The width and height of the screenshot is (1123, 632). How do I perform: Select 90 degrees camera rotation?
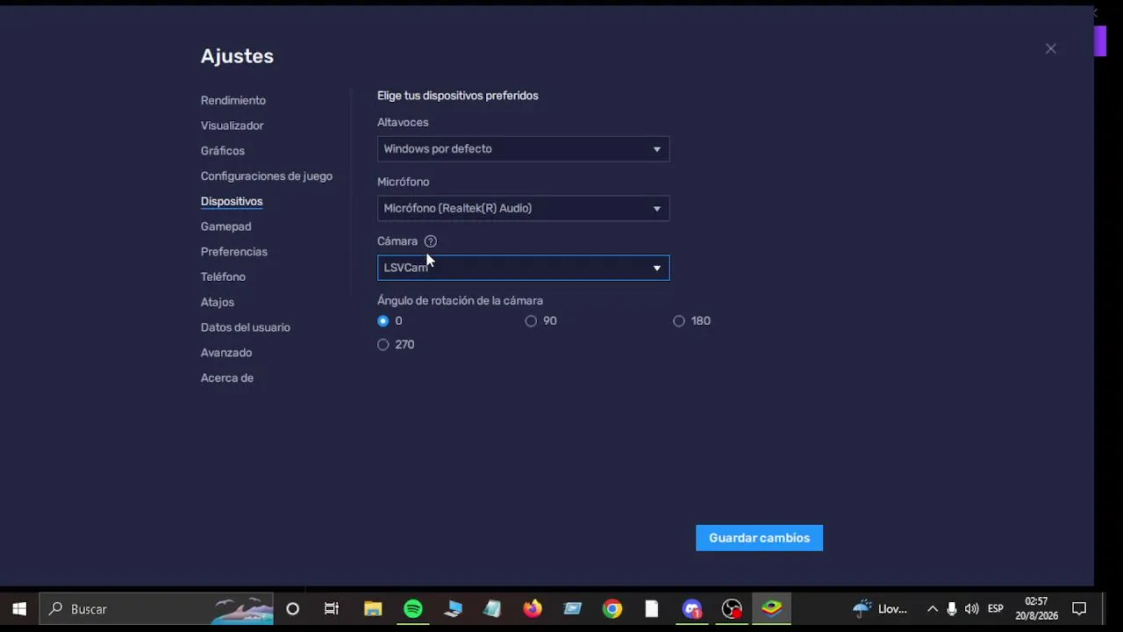[531, 321]
